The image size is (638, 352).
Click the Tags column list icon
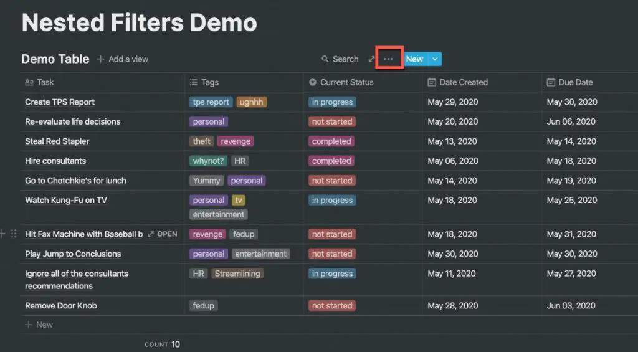[x=194, y=82]
